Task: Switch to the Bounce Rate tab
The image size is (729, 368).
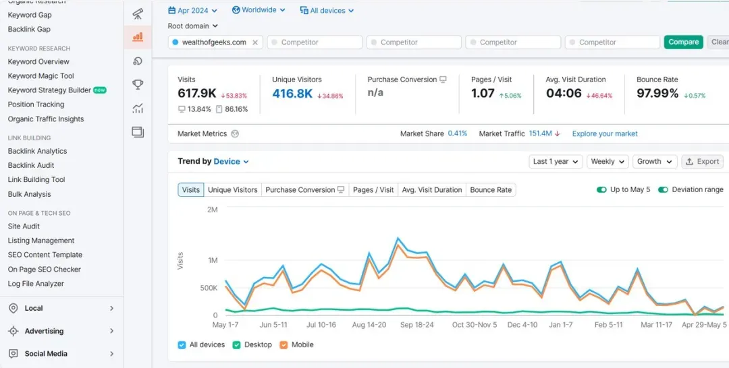Action: point(491,190)
